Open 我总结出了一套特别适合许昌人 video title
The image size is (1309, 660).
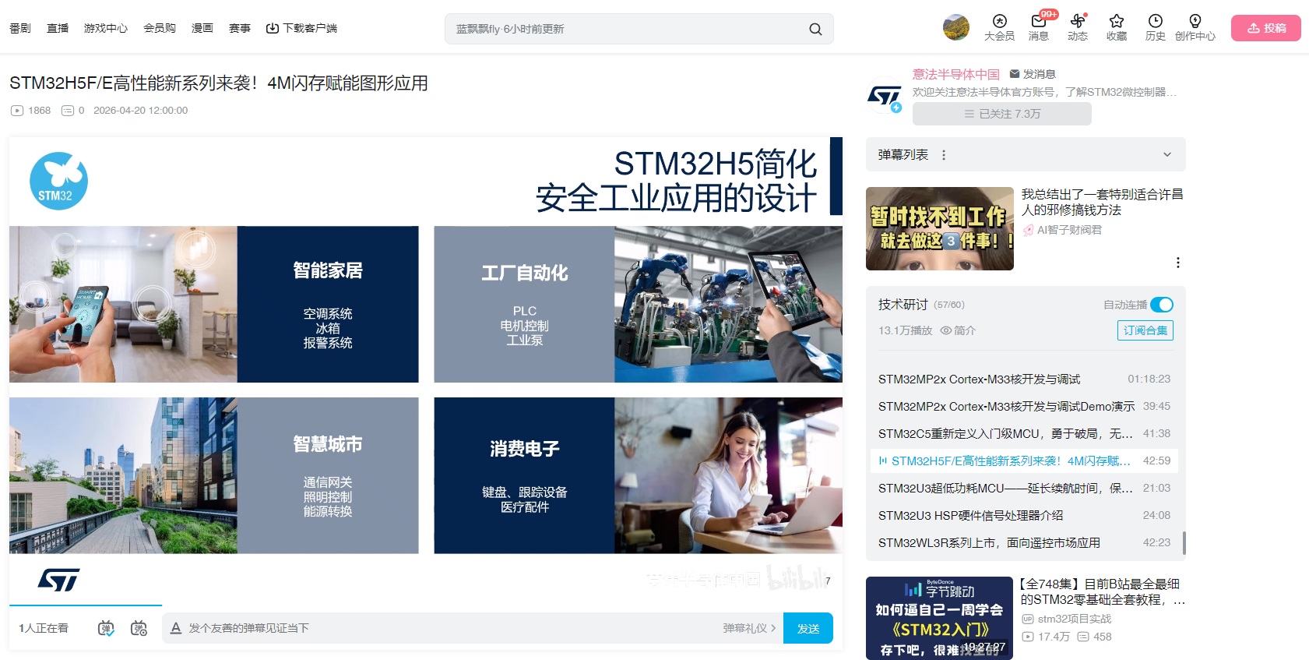point(1102,202)
